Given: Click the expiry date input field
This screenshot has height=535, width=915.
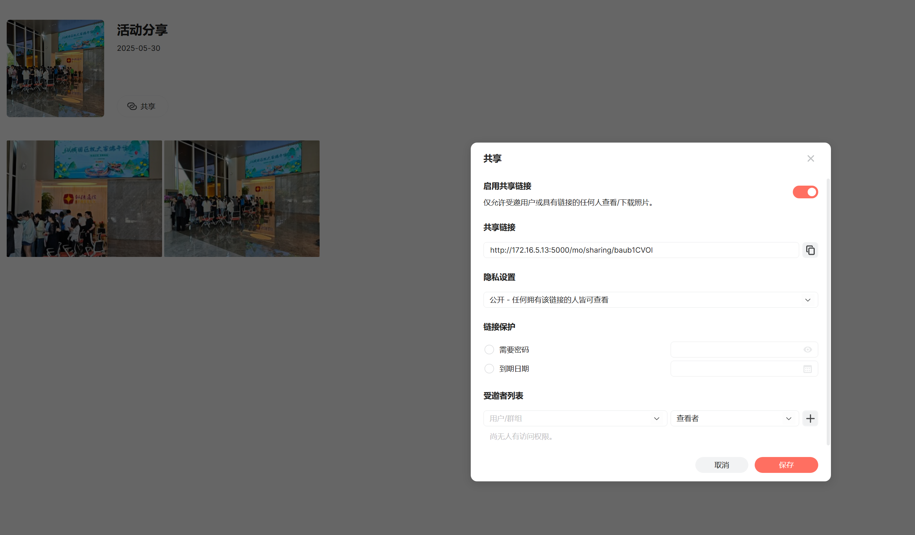Looking at the screenshot, I should [x=744, y=369].
